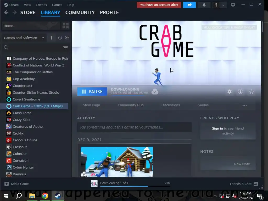Open the Windows Start menu
268x201 pixels.
coord(6,196)
